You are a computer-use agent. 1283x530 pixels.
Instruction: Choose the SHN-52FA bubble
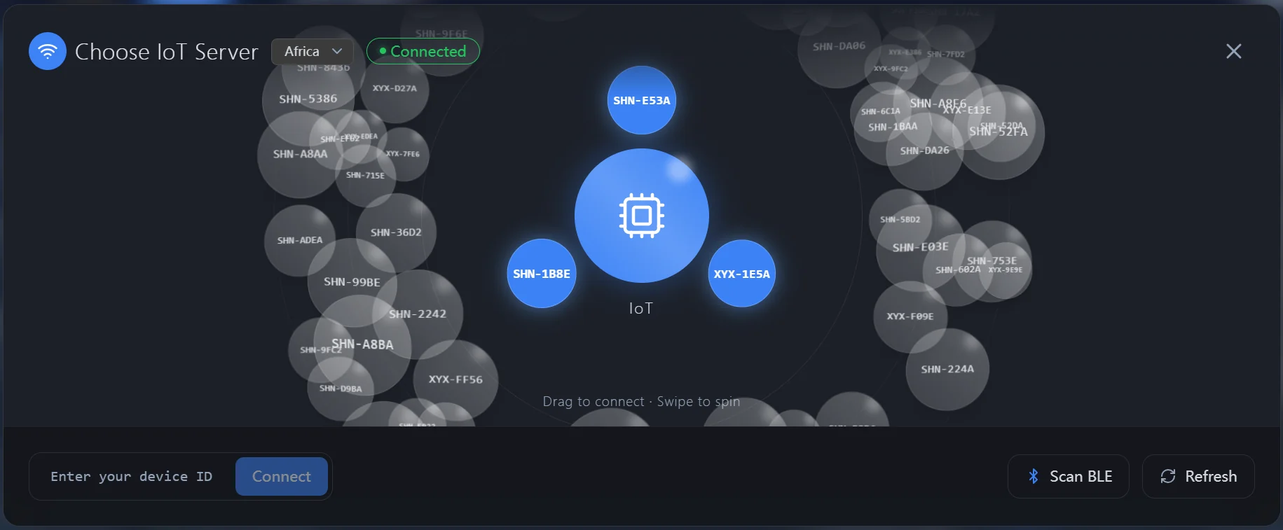point(998,132)
